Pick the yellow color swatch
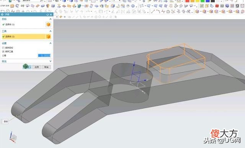This screenshot has width=245, height=148. (198, 1)
